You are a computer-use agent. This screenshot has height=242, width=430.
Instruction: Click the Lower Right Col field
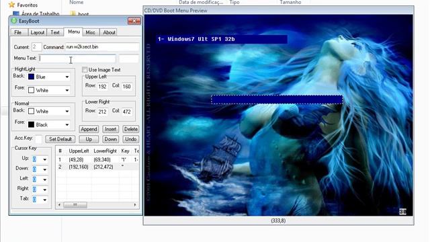click(x=127, y=112)
